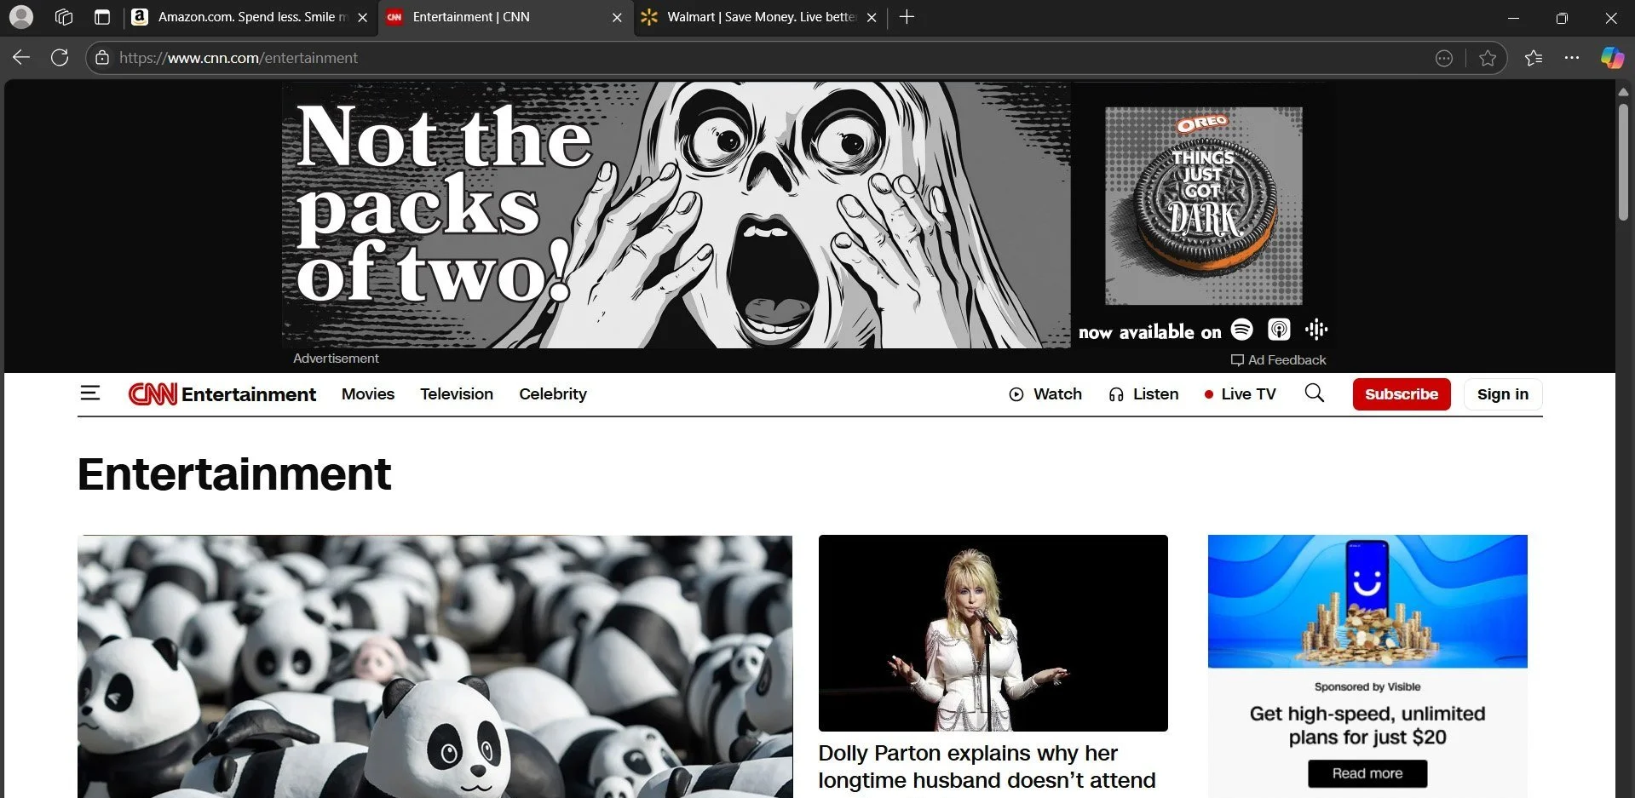Click the 'Sponsored by Visible' label
The image size is (1635, 798).
coord(1367,686)
